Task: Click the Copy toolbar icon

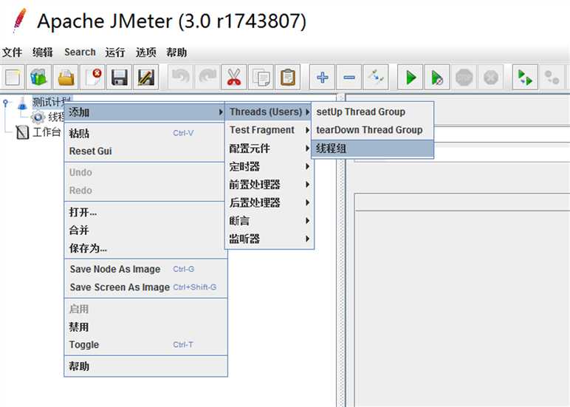Action: coord(261,77)
